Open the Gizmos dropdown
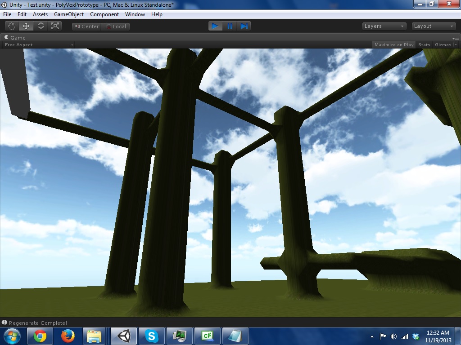461x345 pixels. tap(445, 44)
